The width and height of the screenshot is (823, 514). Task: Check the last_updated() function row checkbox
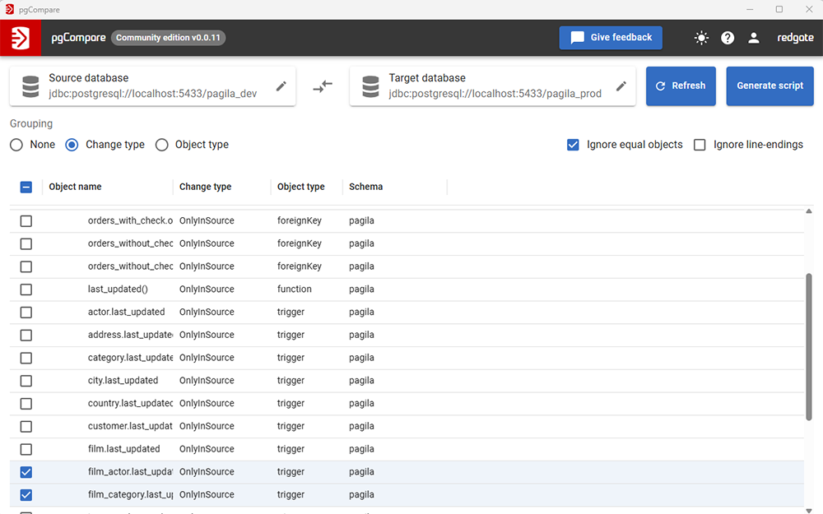pyautogui.click(x=26, y=289)
